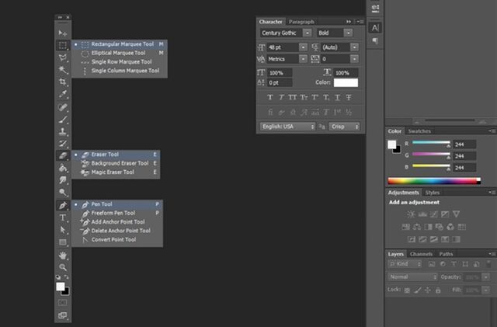
Task: Toggle Small Caps text style
Action: click(304, 97)
